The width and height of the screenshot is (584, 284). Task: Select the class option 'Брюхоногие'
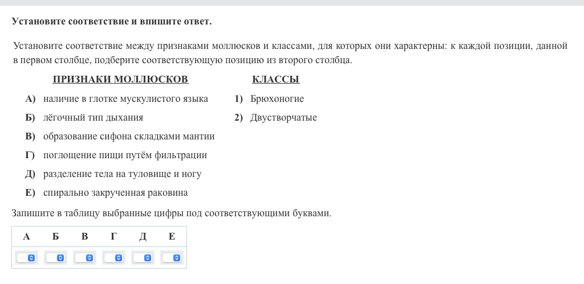click(277, 99)
